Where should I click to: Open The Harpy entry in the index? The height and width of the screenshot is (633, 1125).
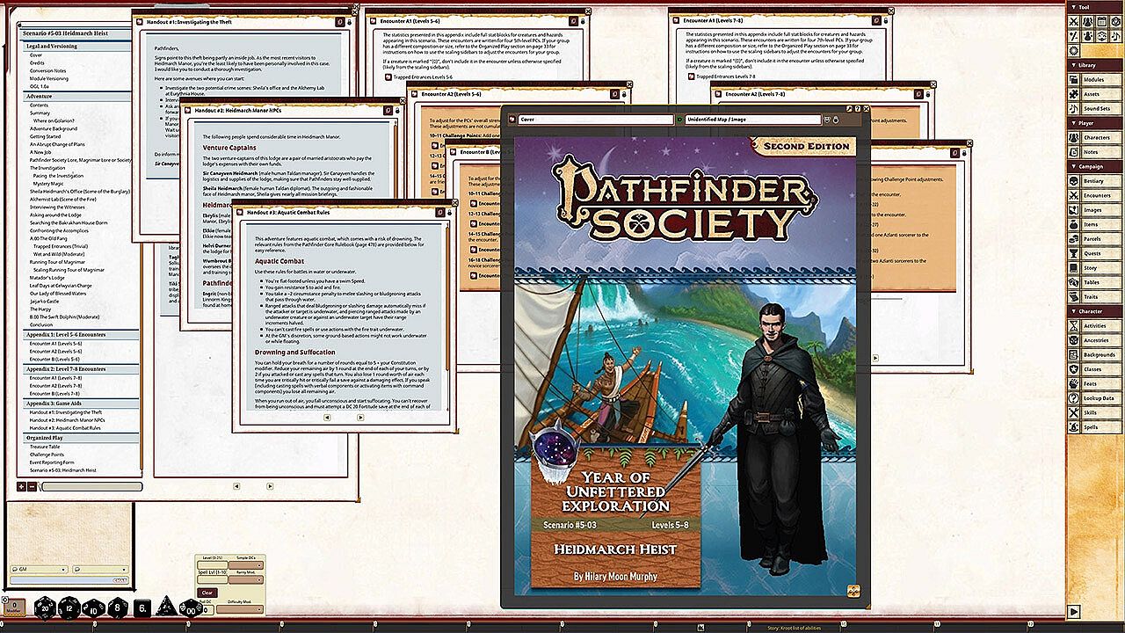click(x=40, y=309)
